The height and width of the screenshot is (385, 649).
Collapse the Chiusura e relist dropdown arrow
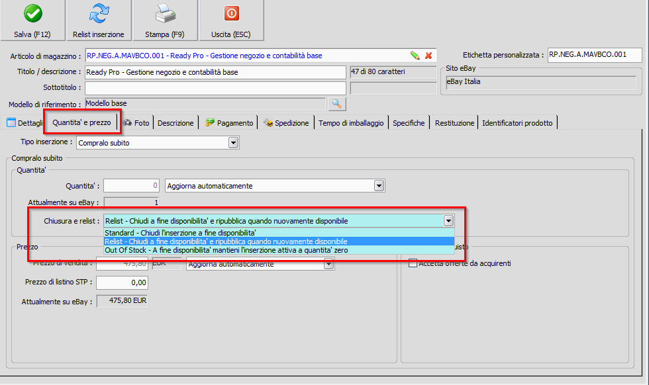coord(449,221)
